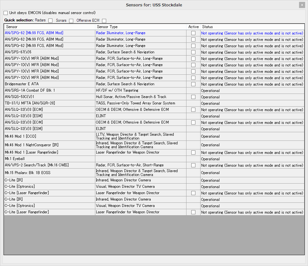
Task: Enable the Unit obeys EMCON checkbox
Action: pyautogui.click(x=6, y=13)
